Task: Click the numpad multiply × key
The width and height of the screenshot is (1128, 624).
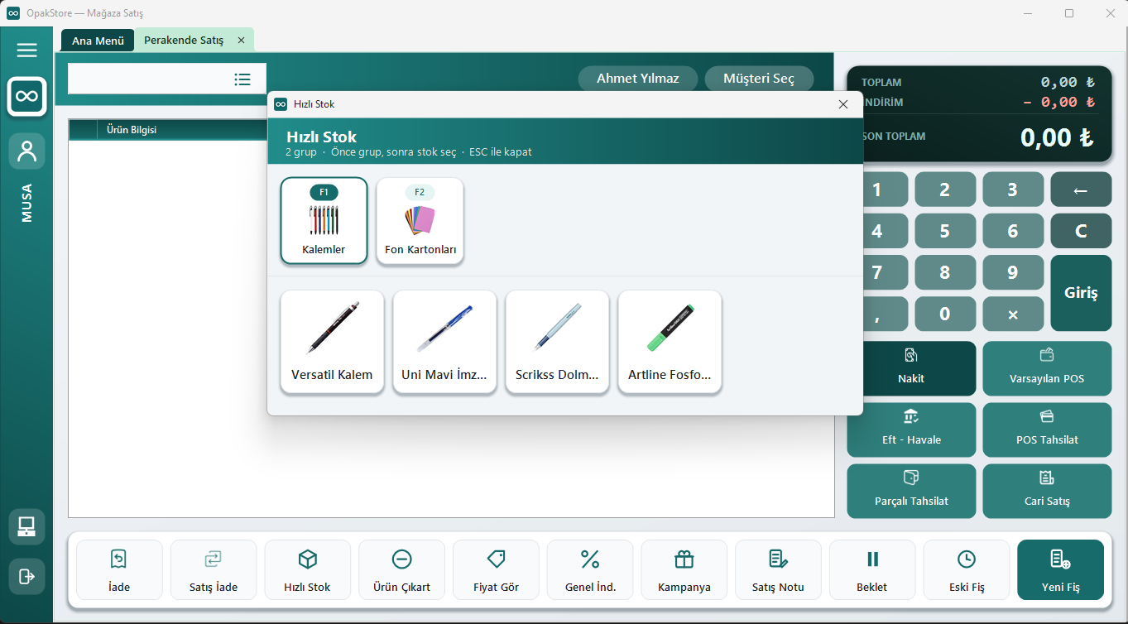Action: [x=1012, y=314]
